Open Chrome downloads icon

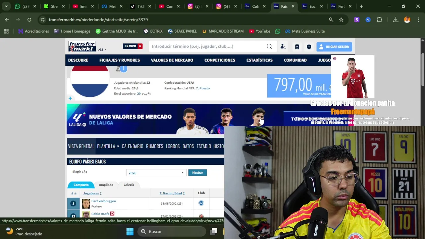pos(396,20)
